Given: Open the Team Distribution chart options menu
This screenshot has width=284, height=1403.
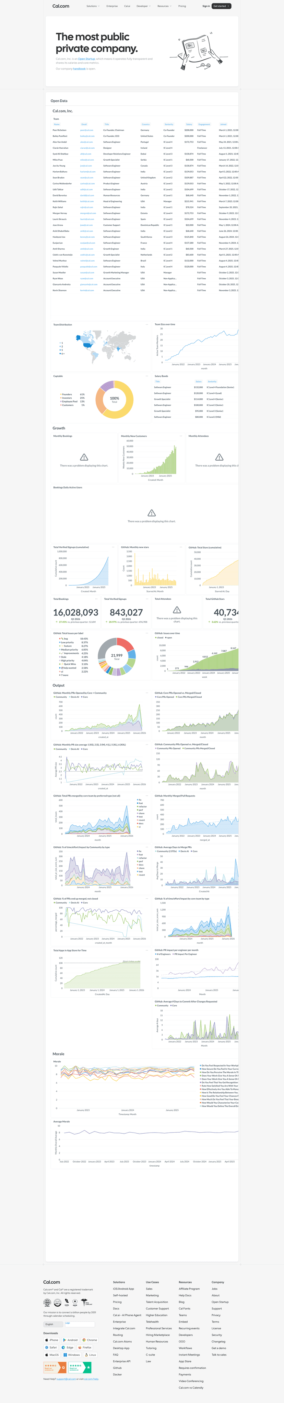Looking at the screenshot, I should point(146,325).
